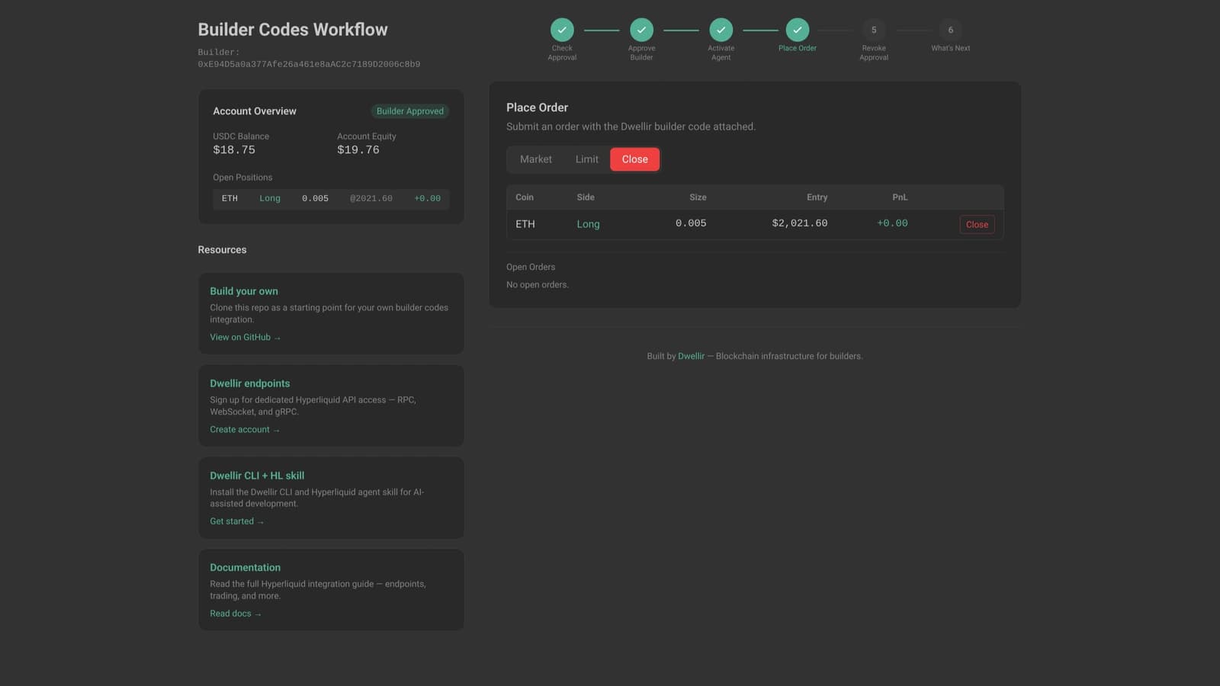The height and width of the screenshot is (686, 1220).
Task: Select the Close order mode tab
Action: click(x=634, y=159)
